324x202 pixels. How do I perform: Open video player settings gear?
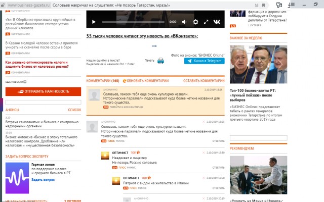tap(195, 22)
